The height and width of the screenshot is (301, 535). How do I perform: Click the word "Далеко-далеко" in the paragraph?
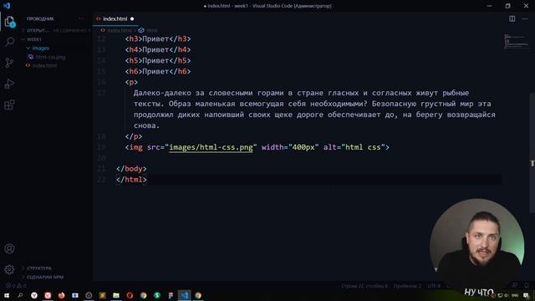(162, 93)
